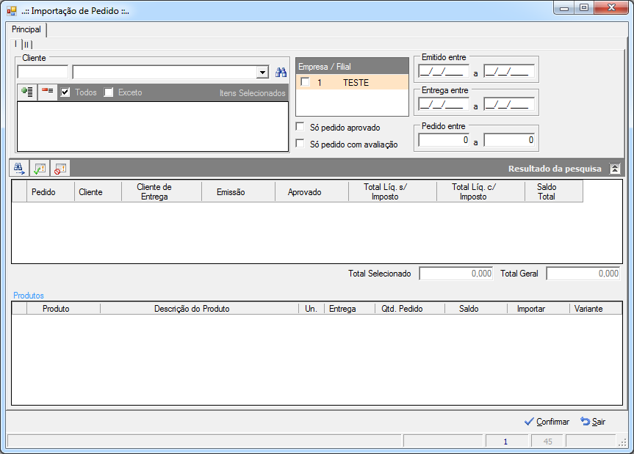Switch to the Principal tab

tap(26, 29)
